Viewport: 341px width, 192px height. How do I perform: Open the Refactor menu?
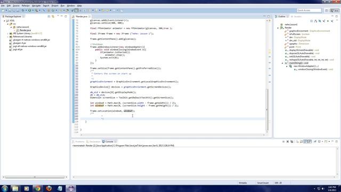26,6
